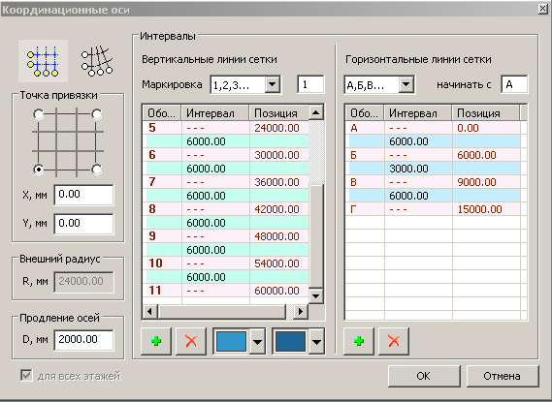Click the vertical list scroll-up arrow

coord(316,112)
